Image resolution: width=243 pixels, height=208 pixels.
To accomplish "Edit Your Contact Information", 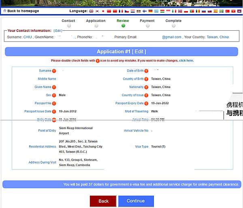I will click(x=58, y=31).
